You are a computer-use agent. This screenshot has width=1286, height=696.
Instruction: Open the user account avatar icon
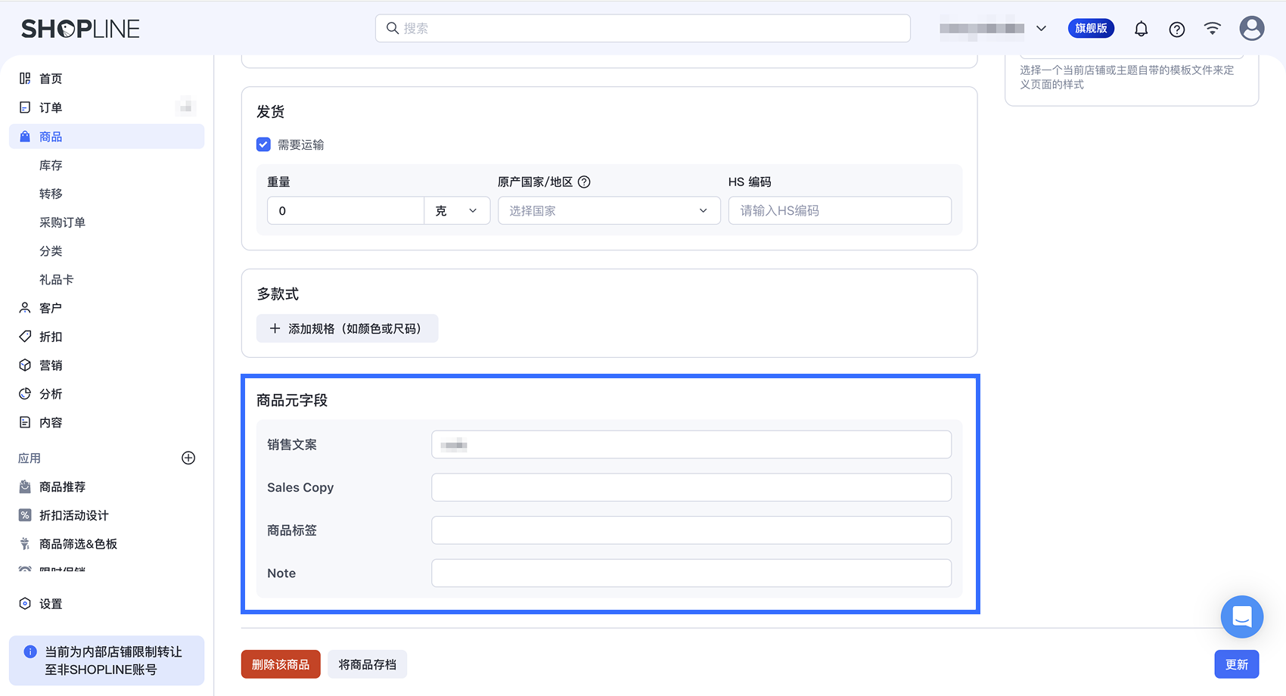(1252, 29)
